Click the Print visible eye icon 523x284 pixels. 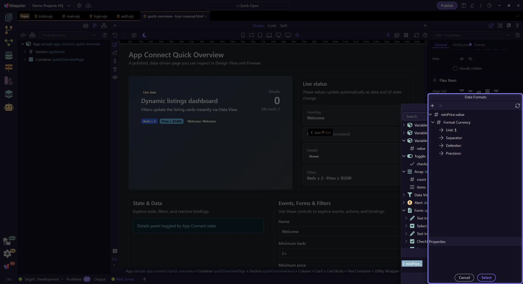coord(462,59)
